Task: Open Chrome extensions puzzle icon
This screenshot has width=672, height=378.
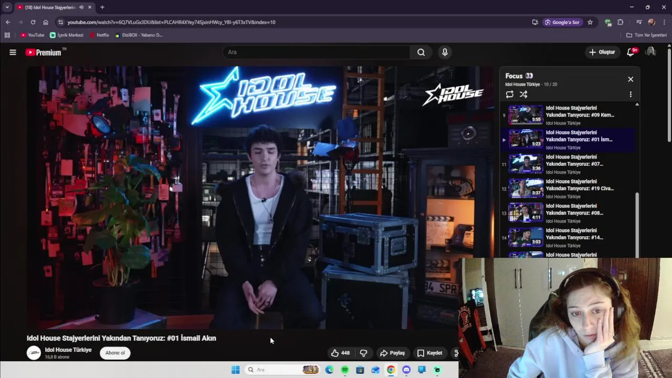Action: (621, 22)
